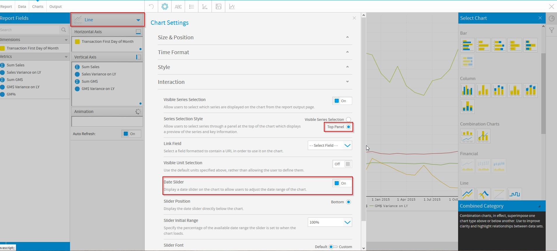Viewport: 557px width, 251px height.
Task: Expand the Size & Position section
Action: click(x=255, y=37)
